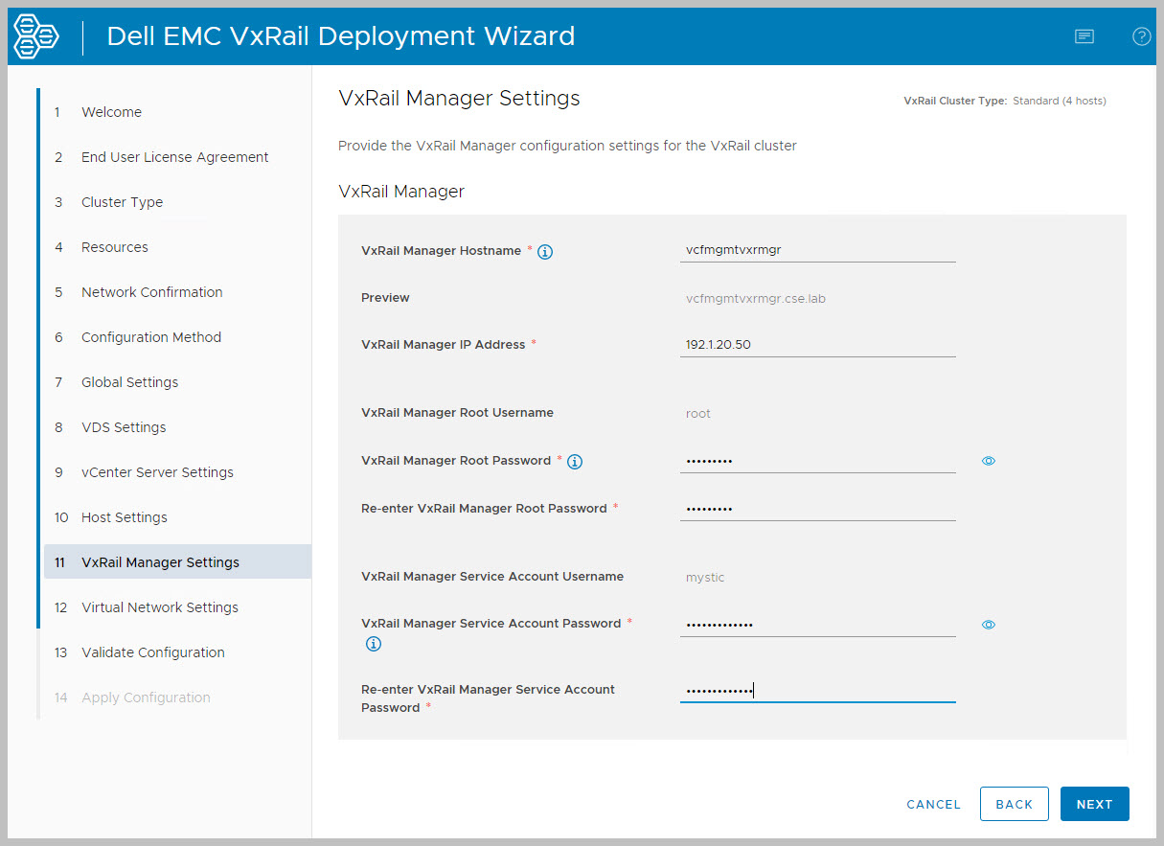Open the help question mark icon

[1141, 36]
